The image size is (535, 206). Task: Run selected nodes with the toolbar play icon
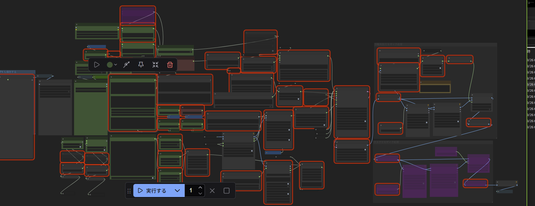[97, 65]
